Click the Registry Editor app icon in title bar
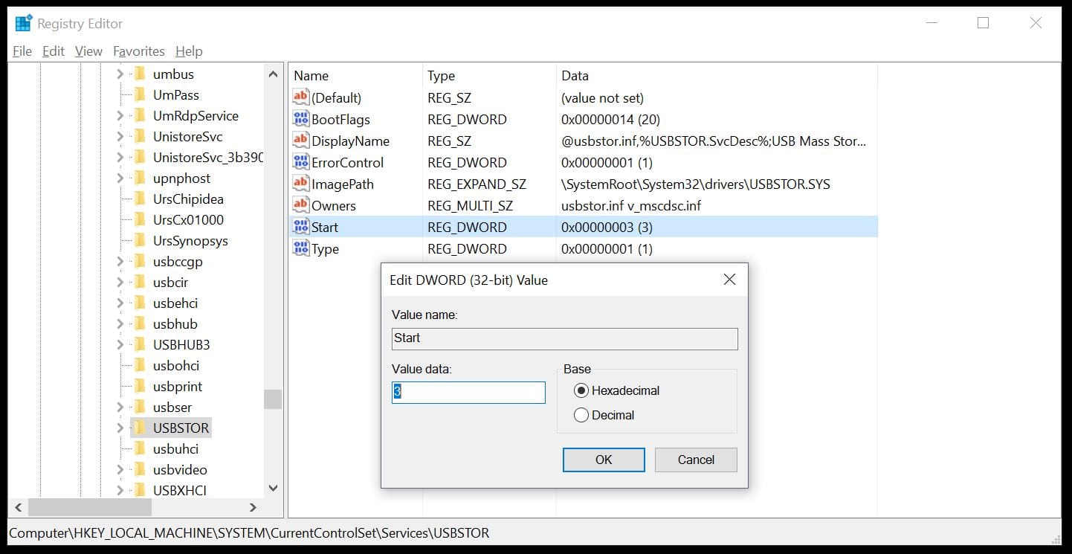The width and height of the screenshot is (1072, 554). pos(24,23)
